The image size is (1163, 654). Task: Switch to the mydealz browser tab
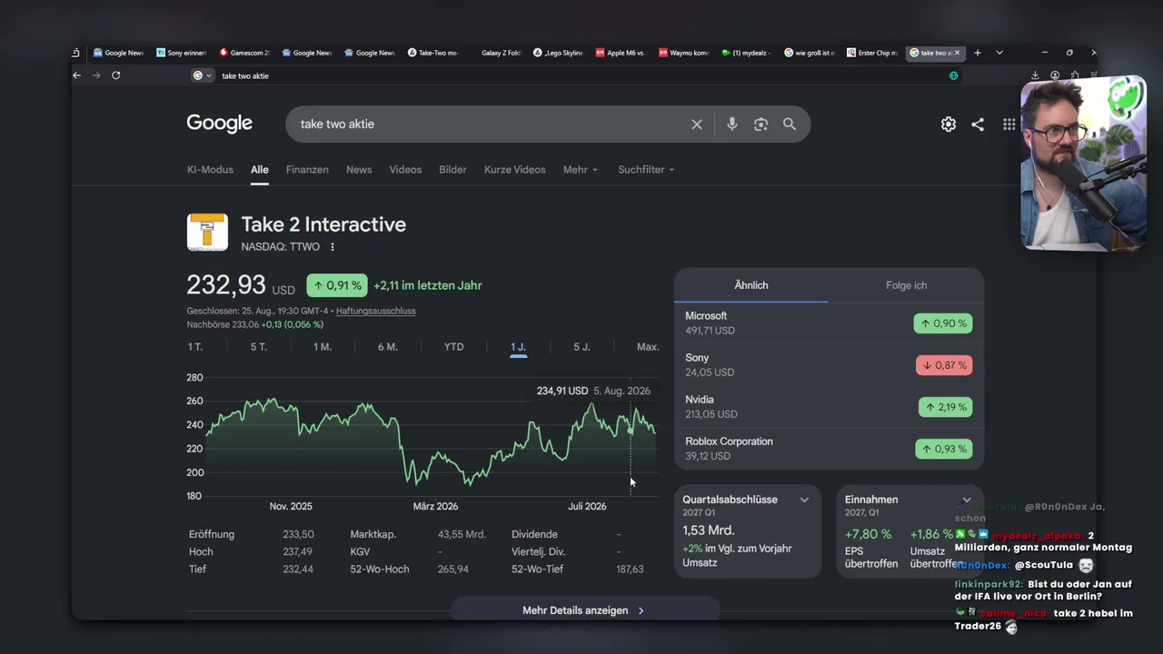746,53
